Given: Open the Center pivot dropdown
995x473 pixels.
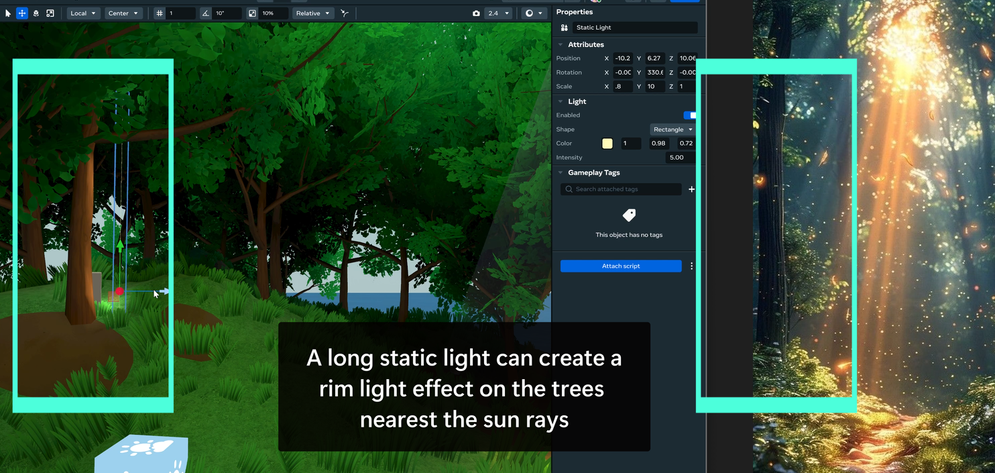Looking at the screenshot, I should (123, 13).
